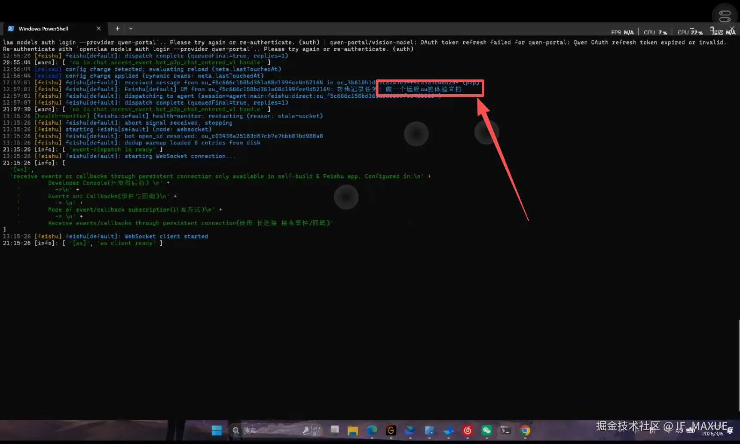The height and width of the screenshot is (444, 740).
Task: Click the 'WebSocket client started' log line
Action: (105, 237)
